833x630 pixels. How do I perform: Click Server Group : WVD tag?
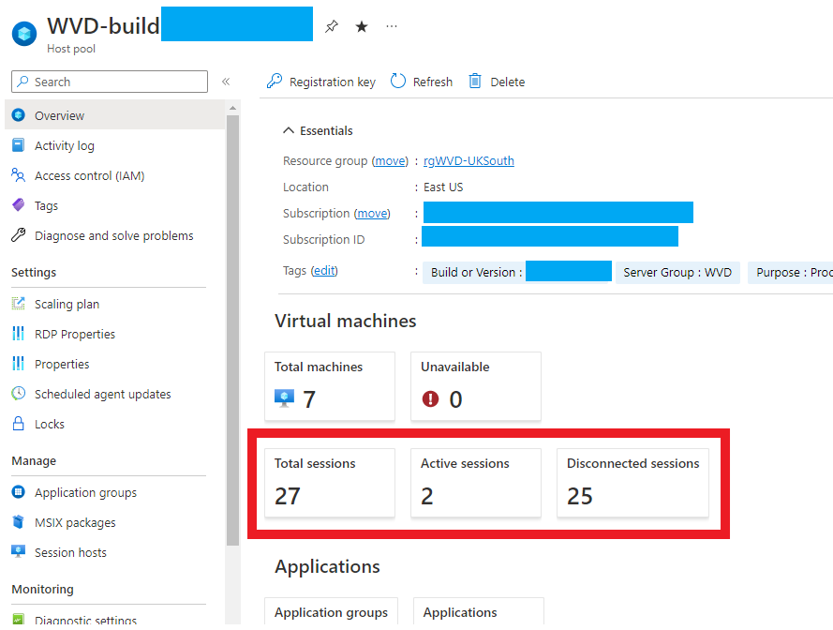pos(677,272)
